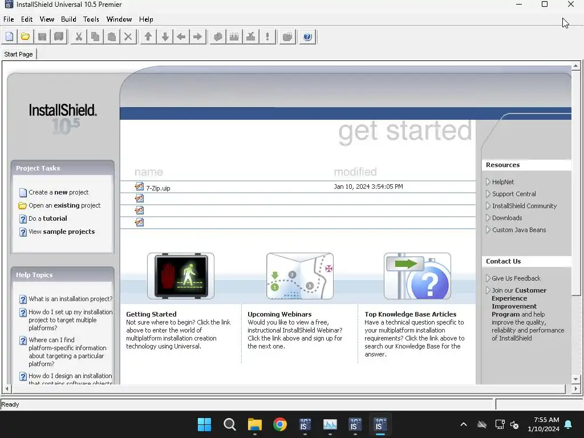This screenshot has width=584, height=438.
Task: Click the Paste toolbar icon
Action: (111, 36)
